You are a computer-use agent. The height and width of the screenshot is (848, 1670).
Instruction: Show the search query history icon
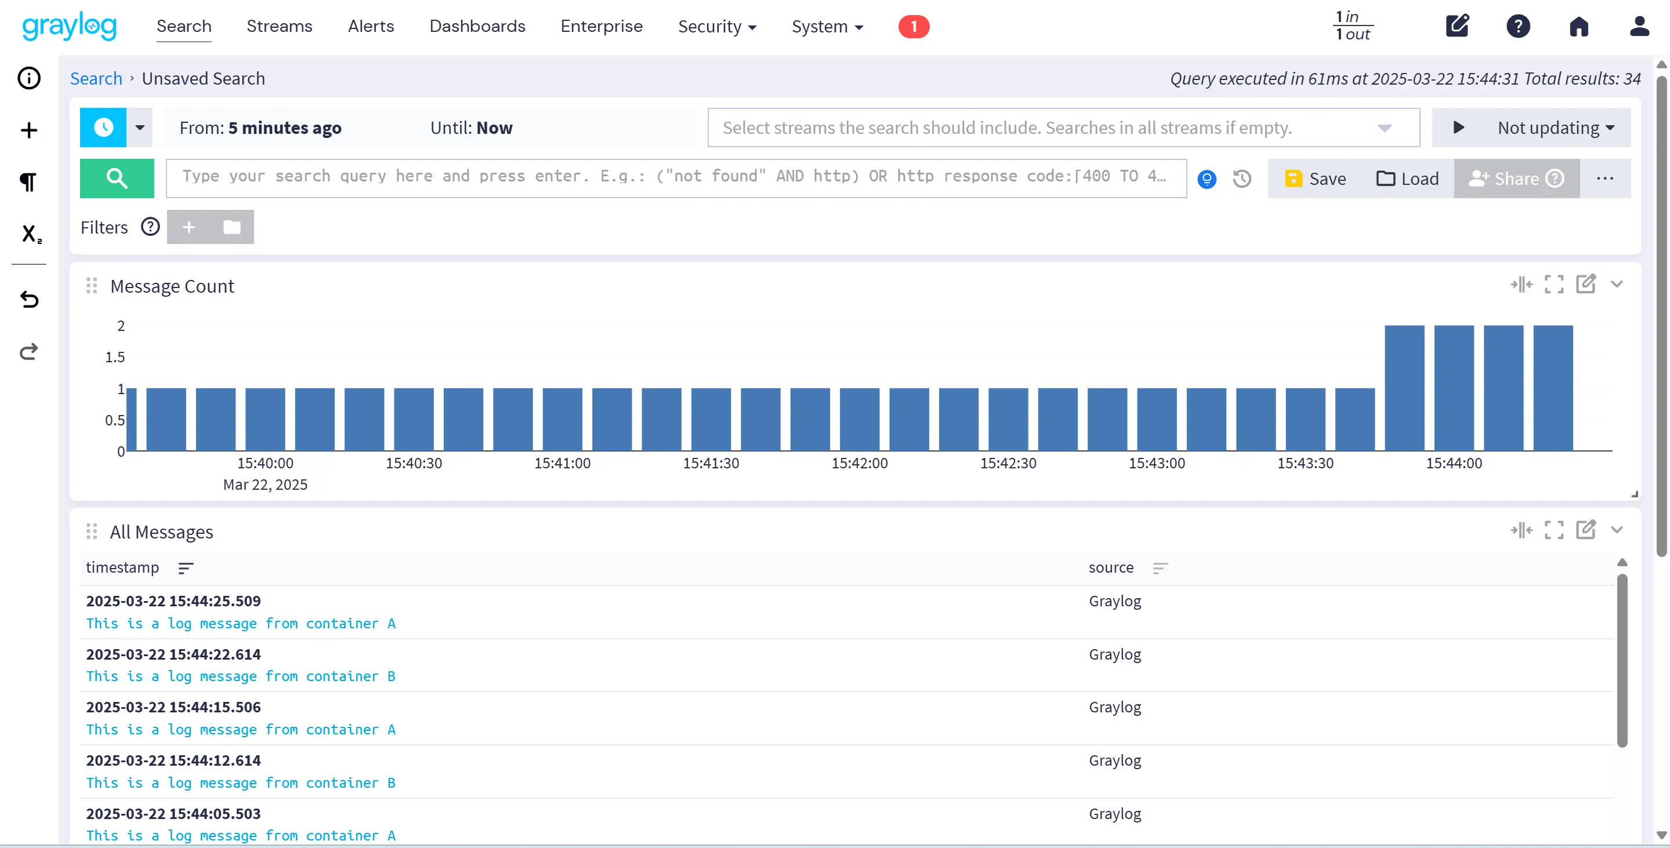coord(1241,179)
